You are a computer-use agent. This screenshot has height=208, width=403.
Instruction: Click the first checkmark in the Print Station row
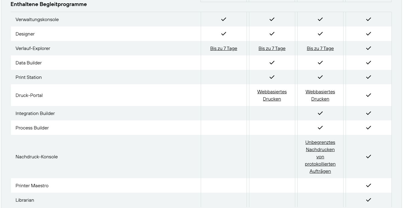[x=272, y=77]
